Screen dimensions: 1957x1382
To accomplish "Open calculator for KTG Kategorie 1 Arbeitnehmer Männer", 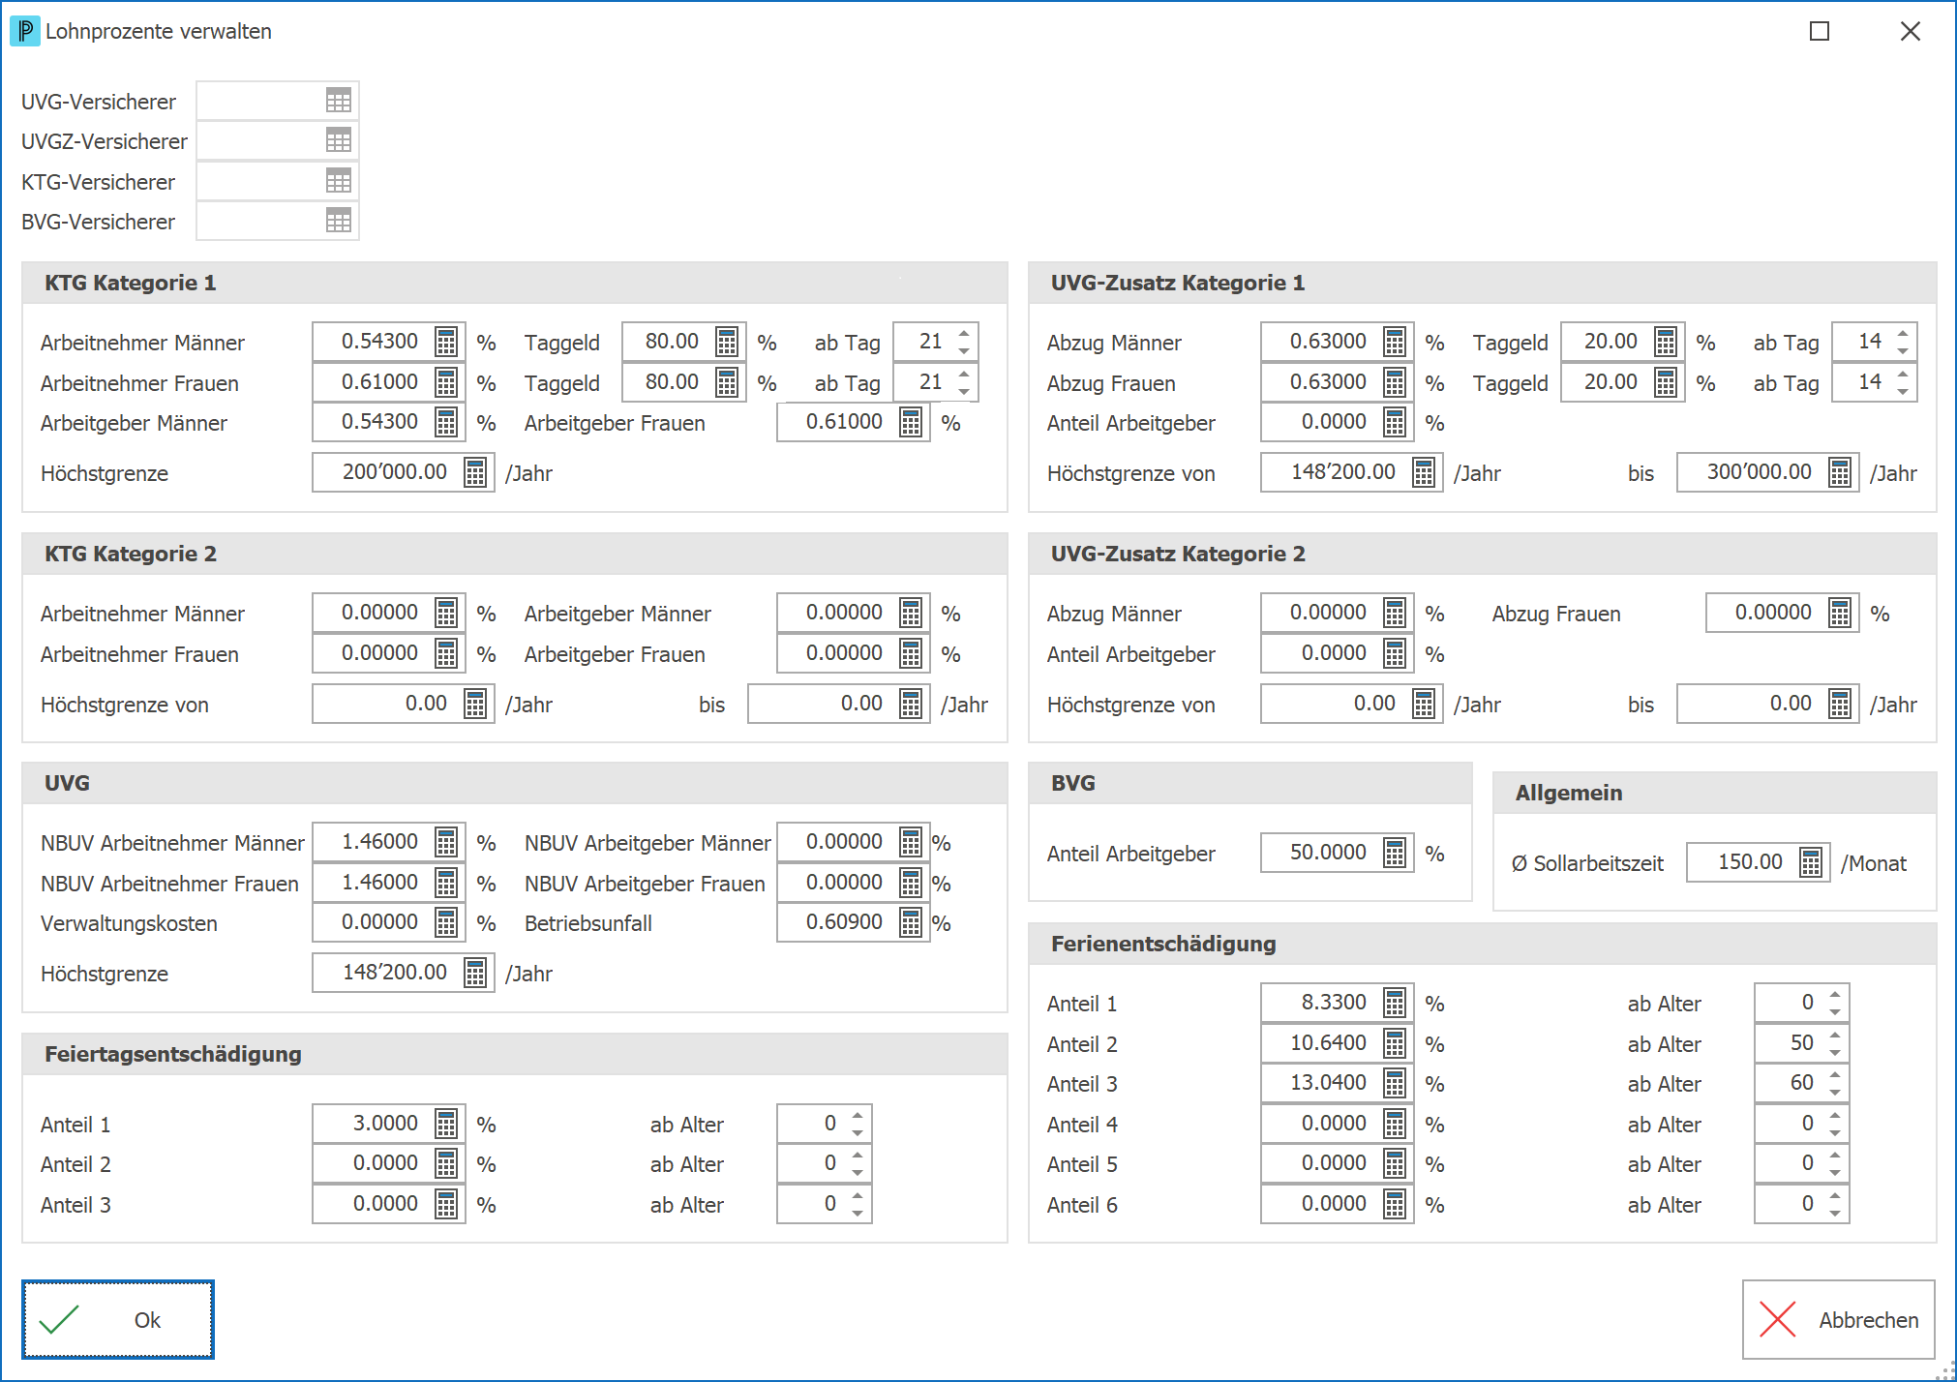I will (x=446, y=342).
